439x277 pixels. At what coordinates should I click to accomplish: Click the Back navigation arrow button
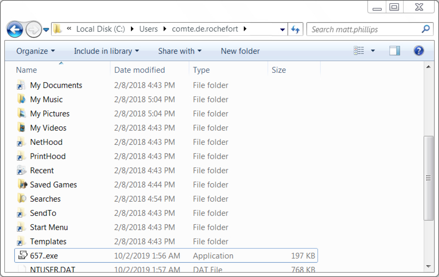click(x=15, y=29)
